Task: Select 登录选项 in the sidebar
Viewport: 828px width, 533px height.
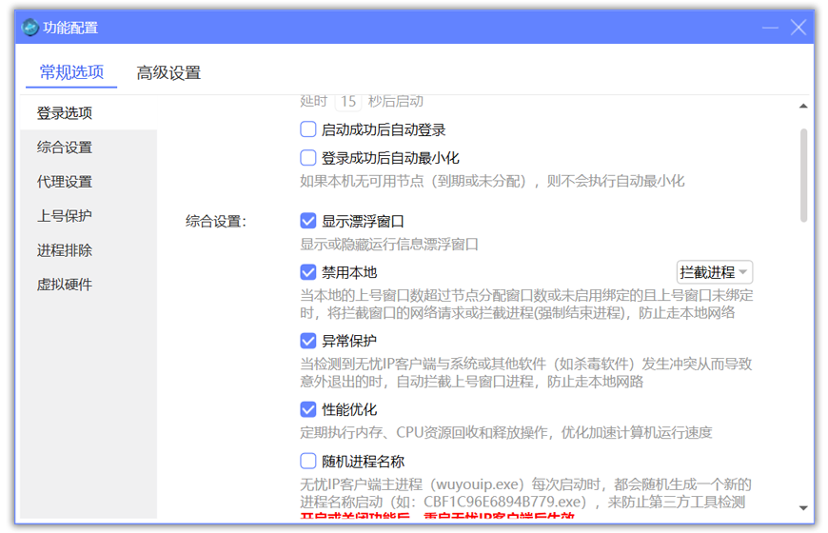Action: [65, 113]
